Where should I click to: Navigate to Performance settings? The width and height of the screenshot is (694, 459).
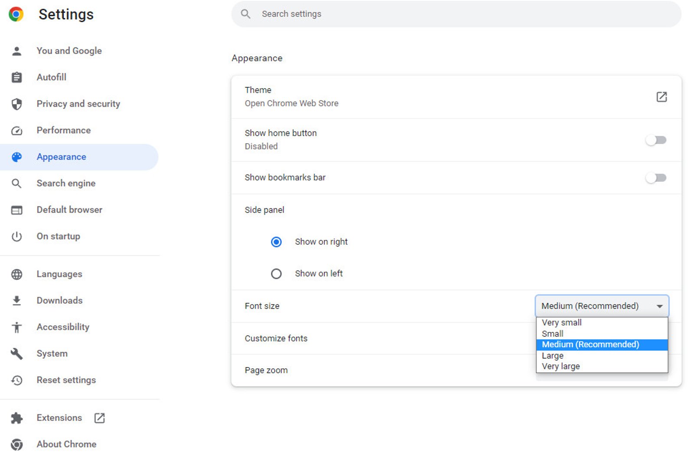pos(79,130)
